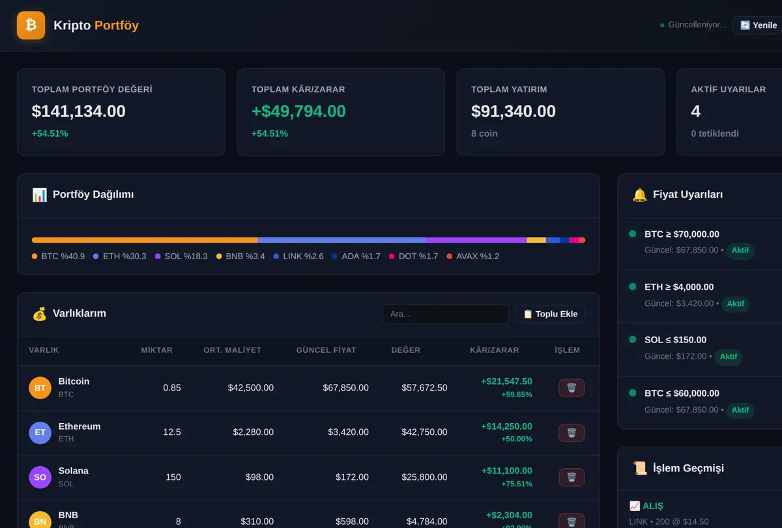Click the blue ETH segment of distribution bar

[x=341, y=240]
